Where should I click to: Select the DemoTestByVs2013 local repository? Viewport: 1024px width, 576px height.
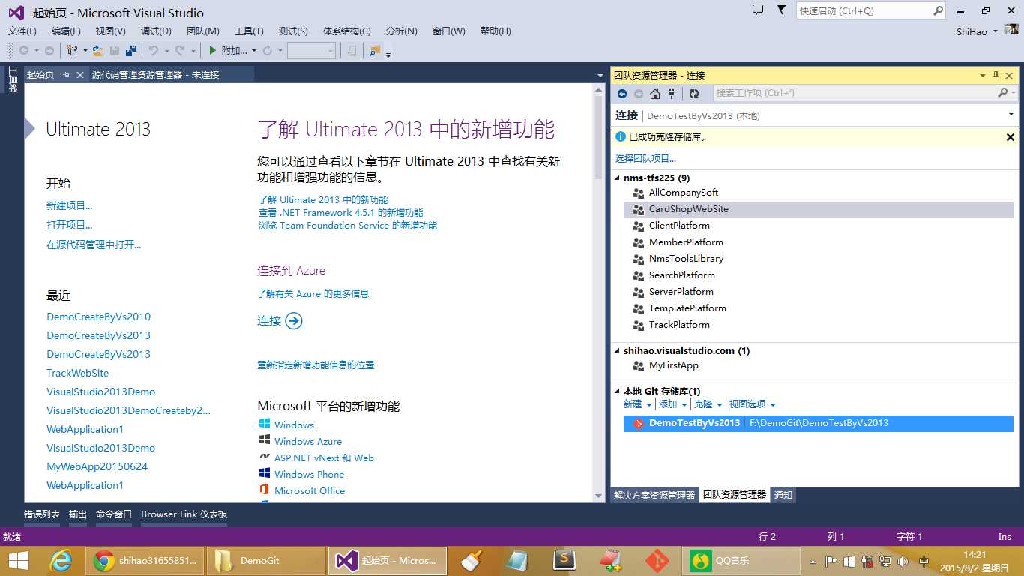pos(819,423)
